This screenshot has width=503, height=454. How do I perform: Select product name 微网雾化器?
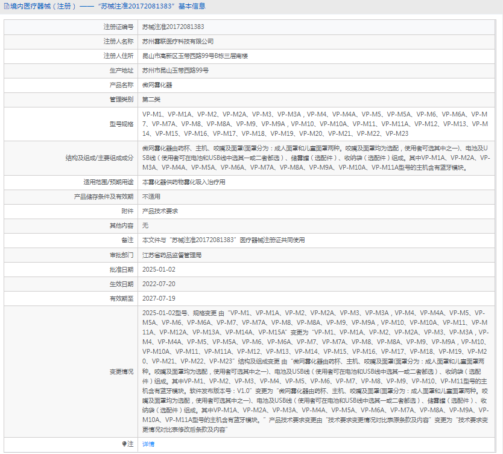click(157, 85)
